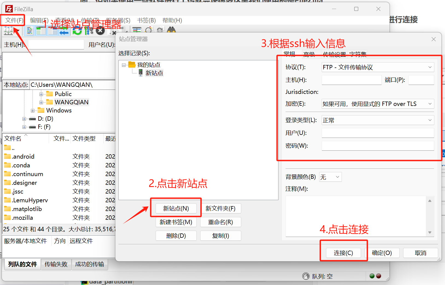
Task: Select the refresh file listings icon
Action: [x=77, y=31]
